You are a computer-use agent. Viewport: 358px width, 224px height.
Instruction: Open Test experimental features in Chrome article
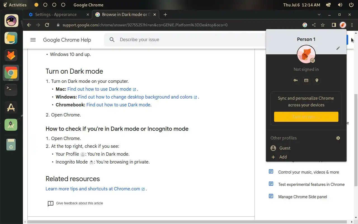(x=311, y=185)
